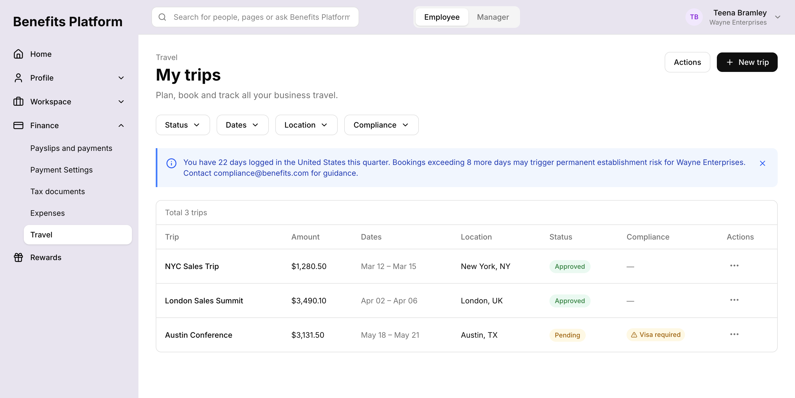Collapse the Finance menu chevron
Viewport: 795px width, 398px height.
(121, 125)
